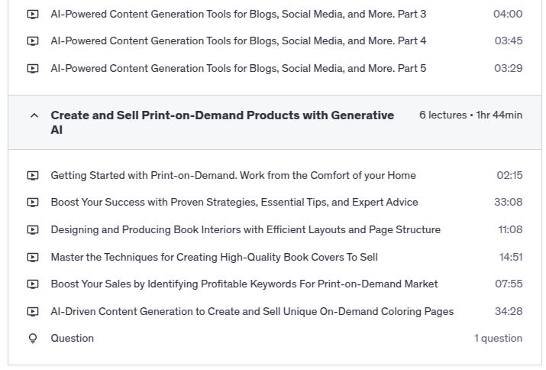Screen dimensions: 546x370
Task: Click video icon for Profitable Keywords lecture
Action: (x=33, y=284)
